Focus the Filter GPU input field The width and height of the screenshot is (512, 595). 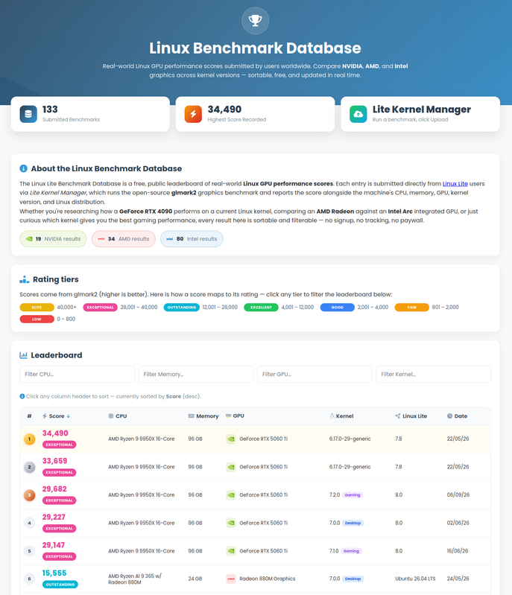(315, 374)
